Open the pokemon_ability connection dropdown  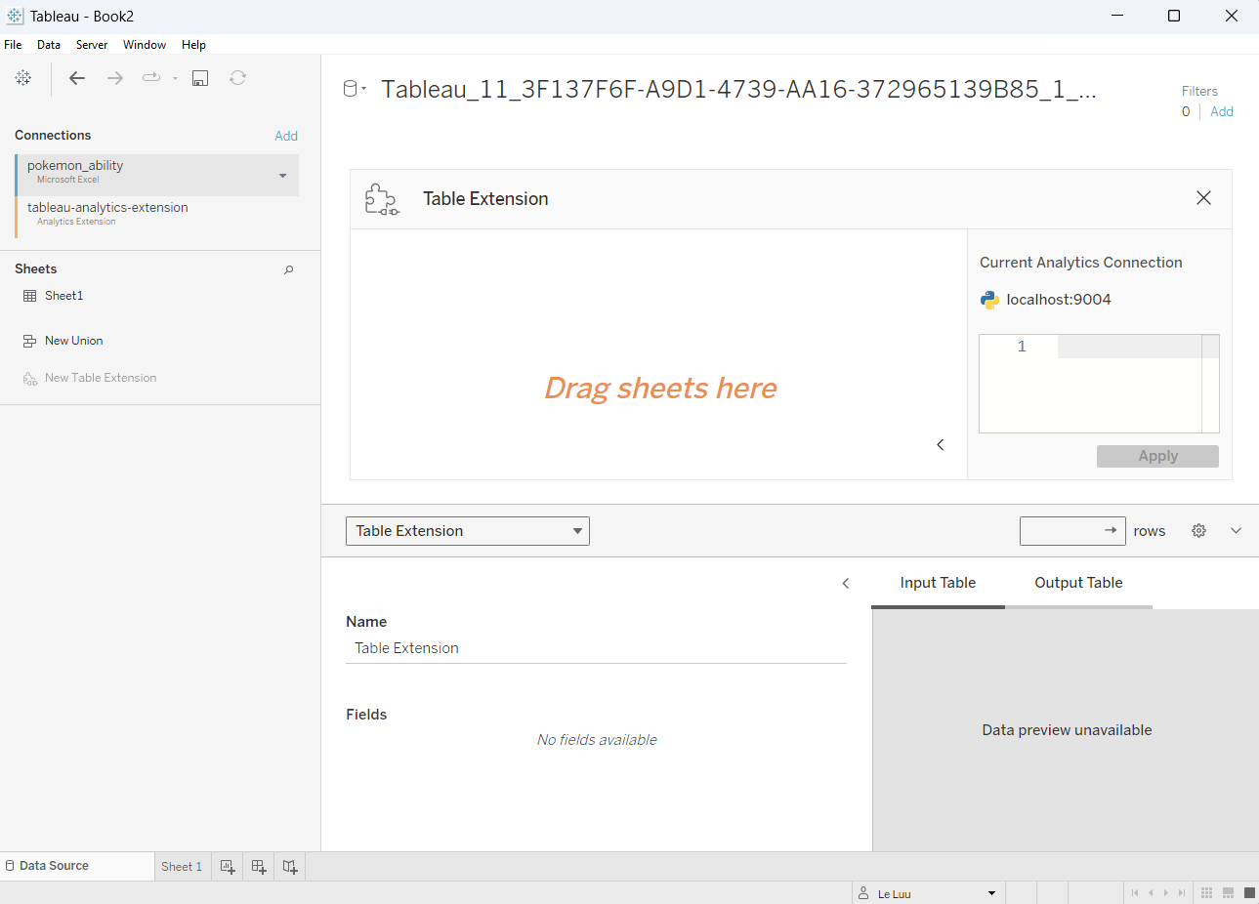pos(283,176)
